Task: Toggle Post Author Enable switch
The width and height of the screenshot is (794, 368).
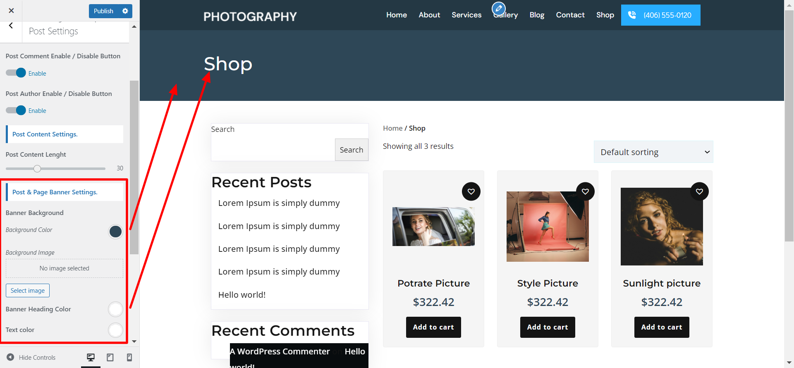Action: [16, 110]
